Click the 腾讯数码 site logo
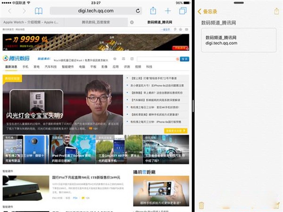 (16, 58)
